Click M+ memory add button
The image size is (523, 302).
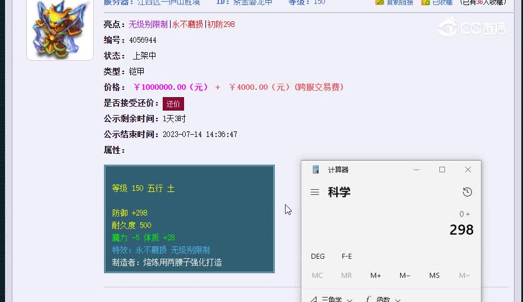(x=375, y=275)
